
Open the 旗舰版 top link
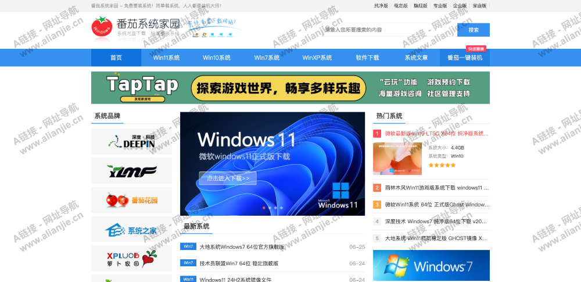[x=421, y=6]
